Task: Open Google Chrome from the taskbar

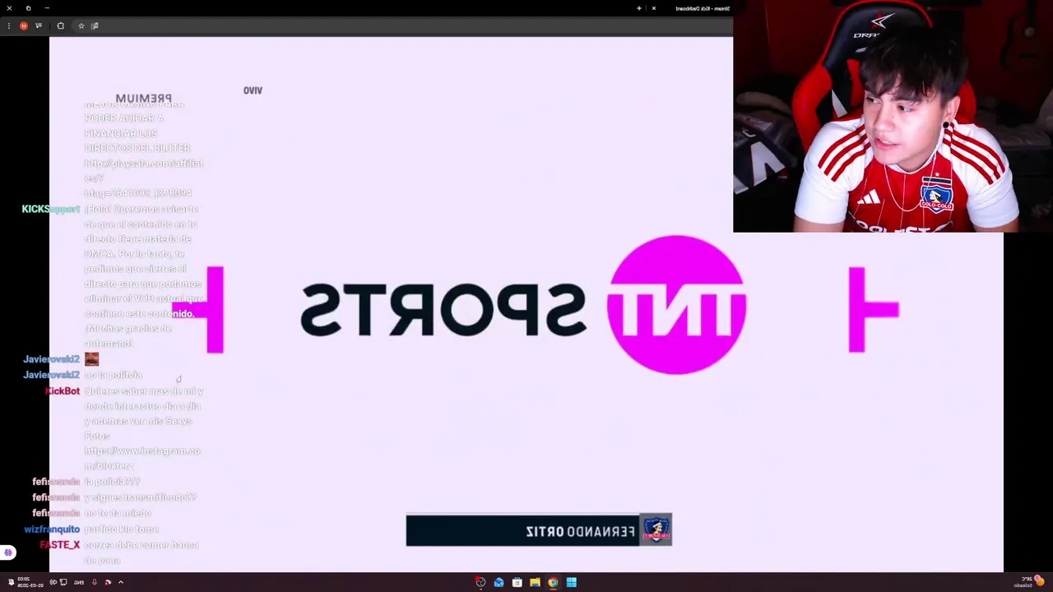Action: click(x=553, y=582)
